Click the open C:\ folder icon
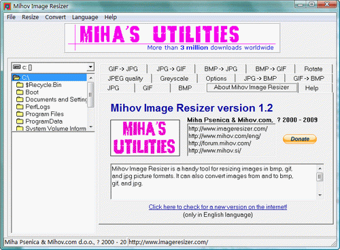Image resolution: width=340 pixels, height=250 pixels. click(16, 77)
